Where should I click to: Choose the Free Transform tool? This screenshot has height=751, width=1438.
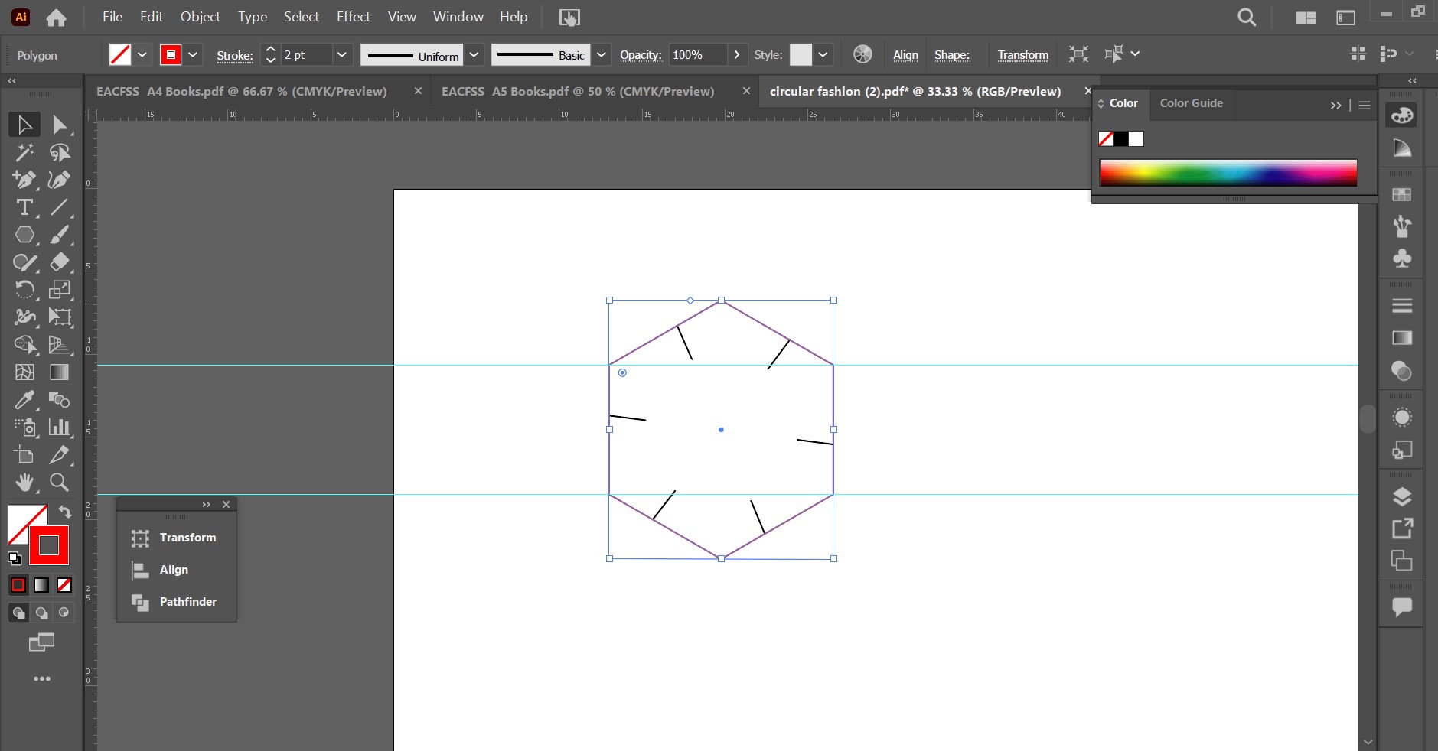[x=59, y=317]
